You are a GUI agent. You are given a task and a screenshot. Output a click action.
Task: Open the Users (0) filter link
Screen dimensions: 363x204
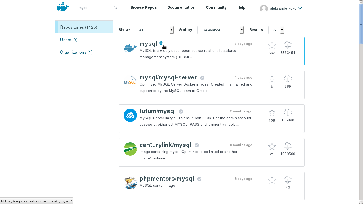click(x=68, y=40)
